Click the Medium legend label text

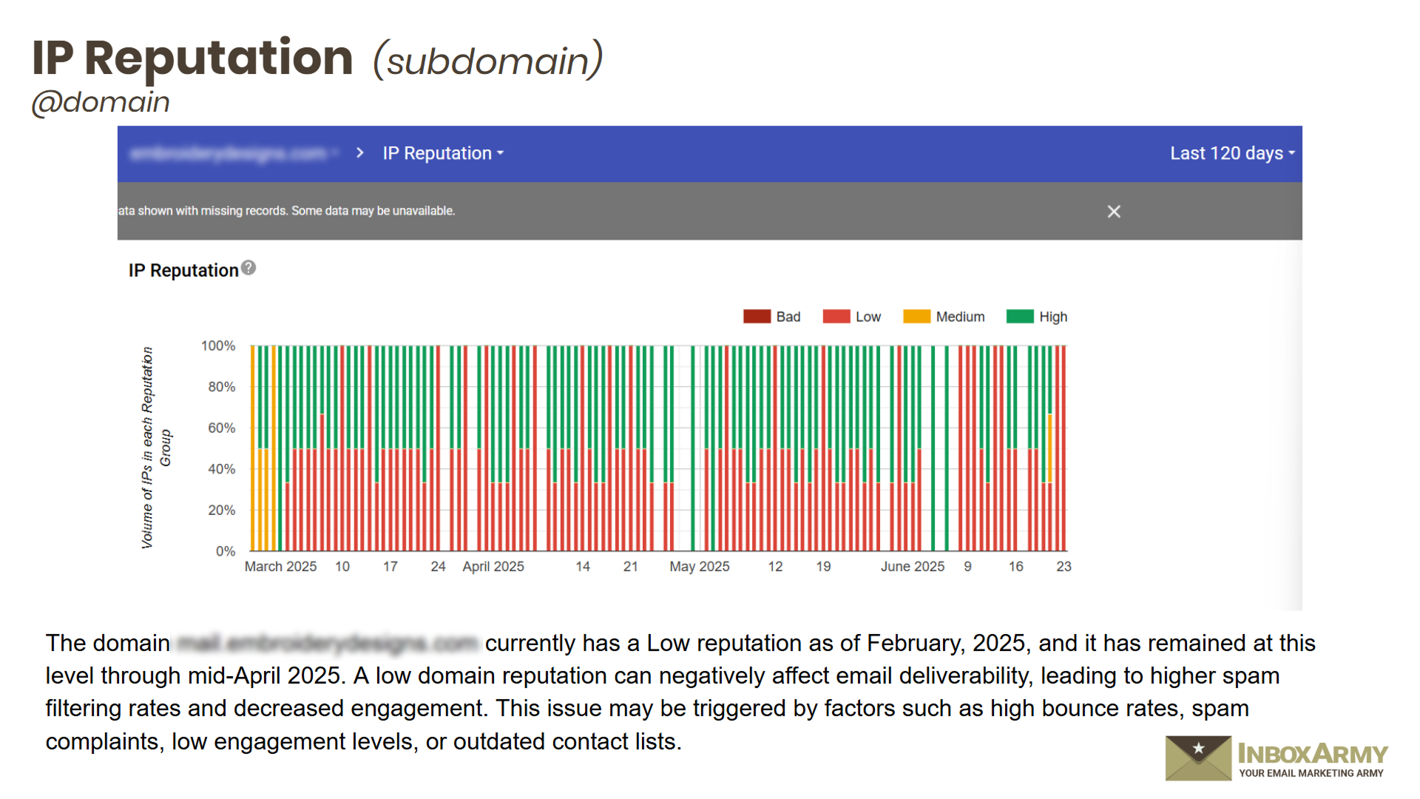tap(960, 317)
